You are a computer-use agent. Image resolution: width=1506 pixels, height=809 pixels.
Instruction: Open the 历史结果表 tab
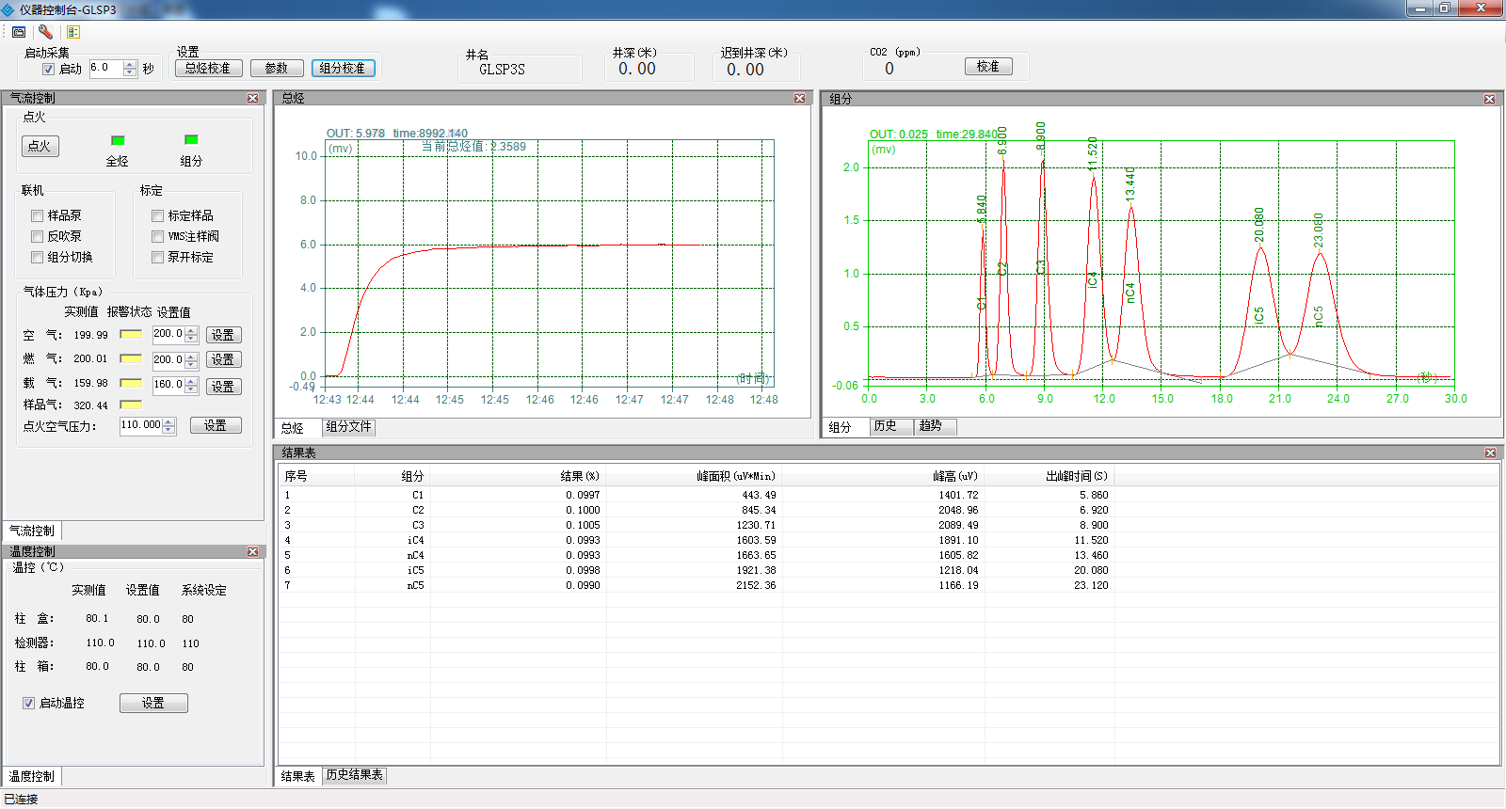(354, 775)
